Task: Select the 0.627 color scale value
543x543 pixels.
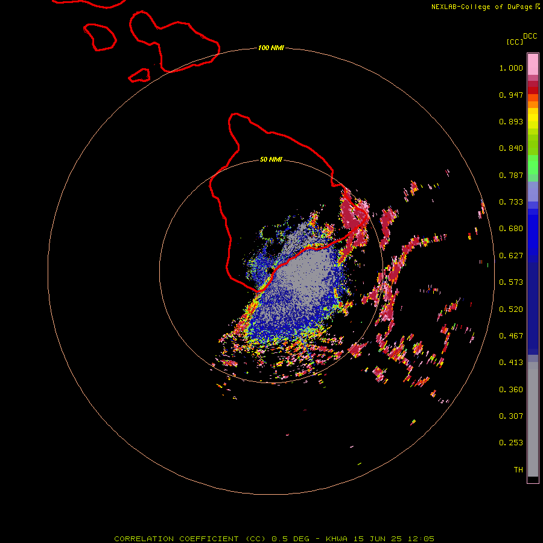Action: [511, 256]
